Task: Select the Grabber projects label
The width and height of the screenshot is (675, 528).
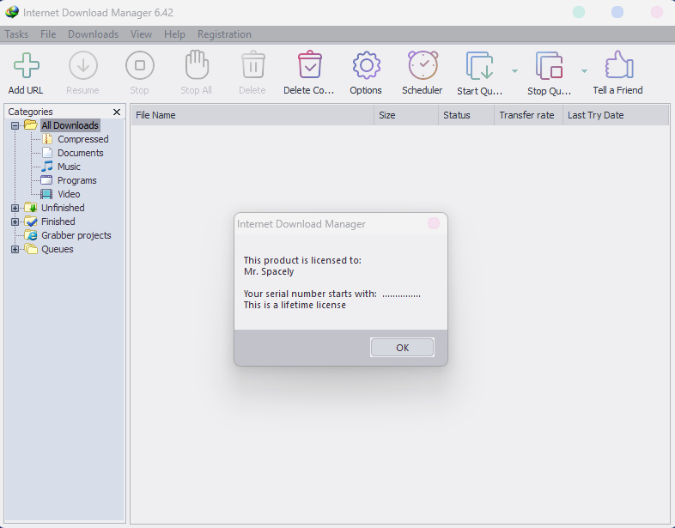Action: (x=76, y=235)
